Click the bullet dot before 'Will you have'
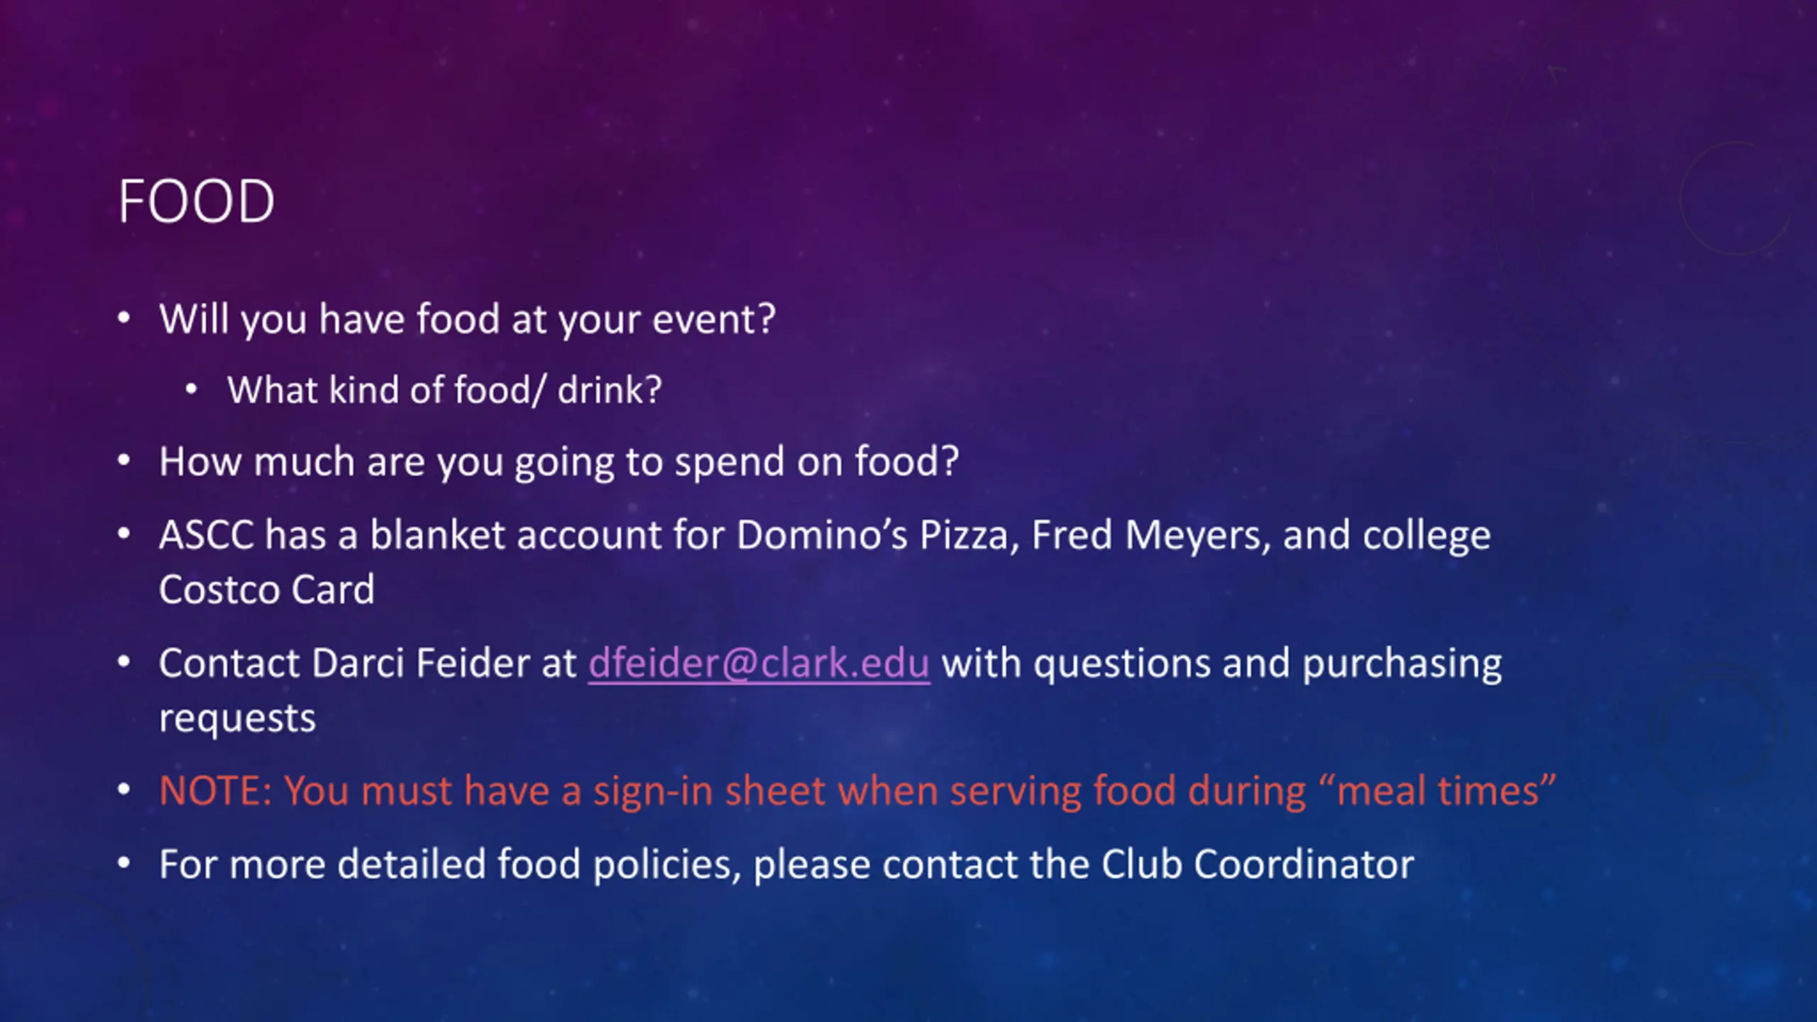This screenshot has height=1022, width=1817. click(x=124, y=319)
